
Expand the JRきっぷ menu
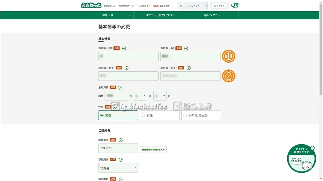[x=107, y=15]
